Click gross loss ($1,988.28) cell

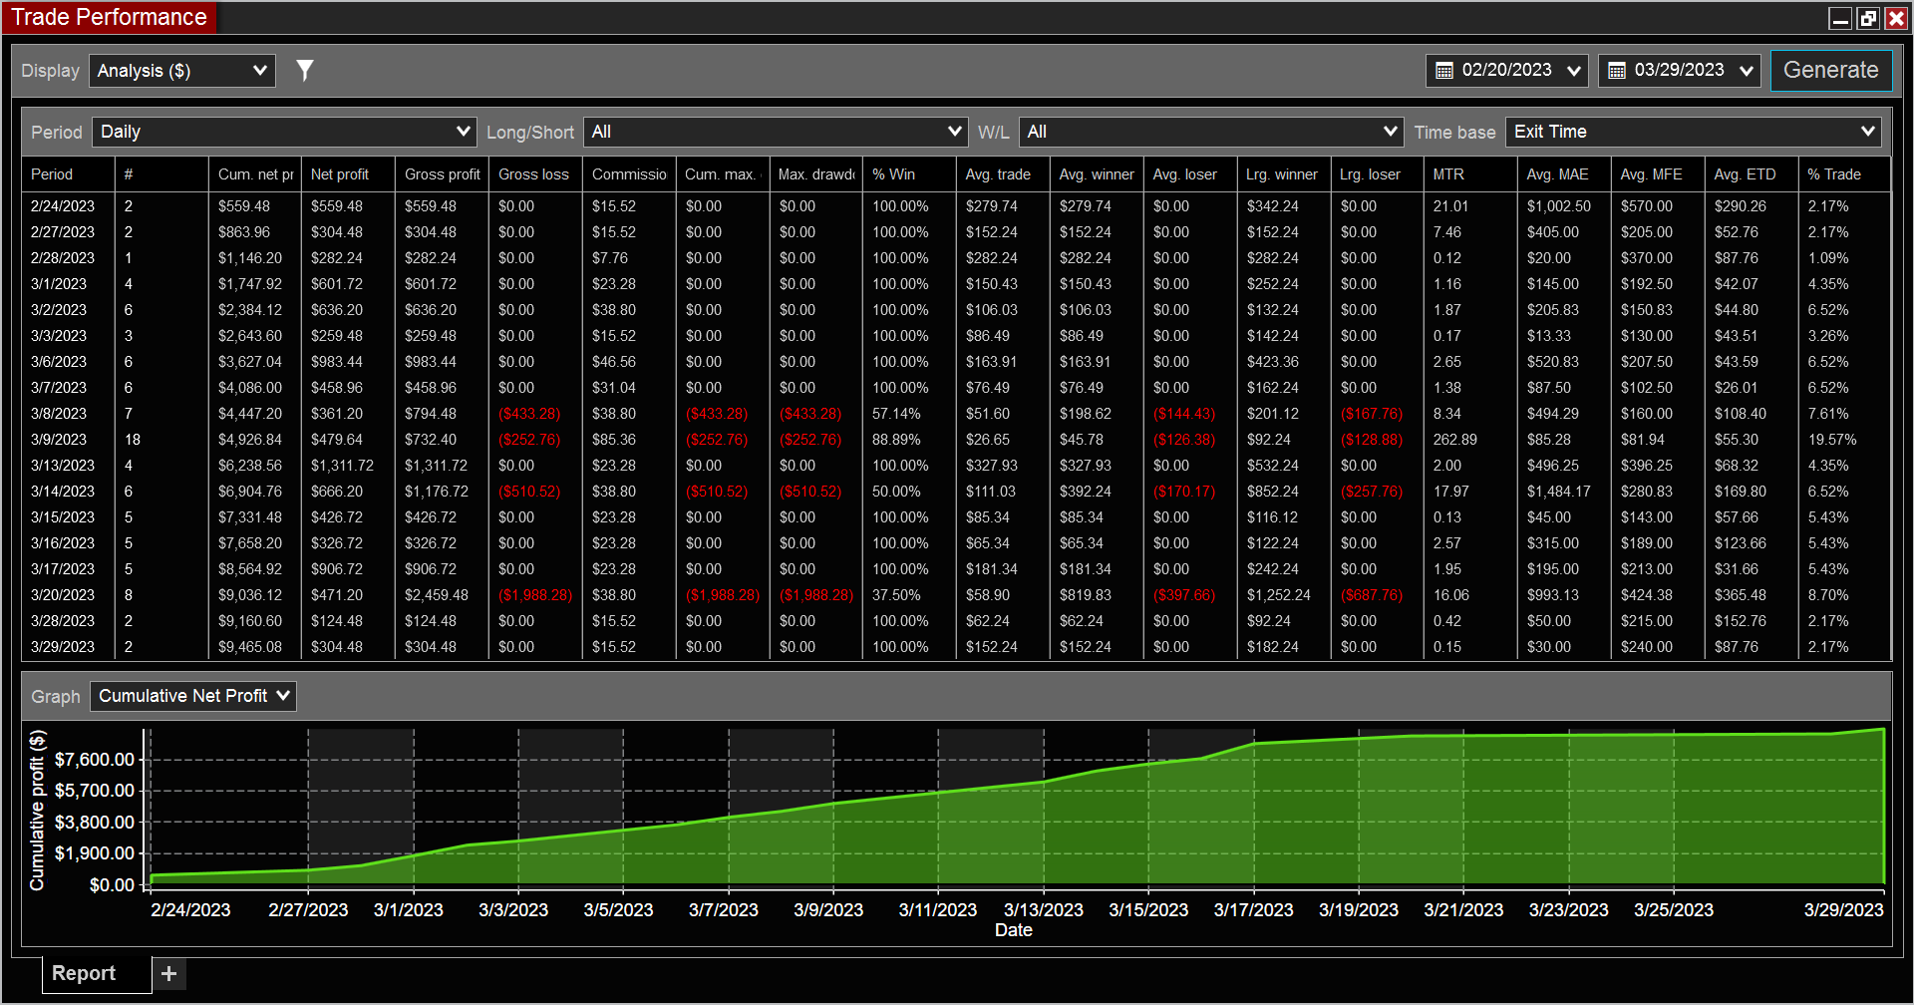pos(535,595)
